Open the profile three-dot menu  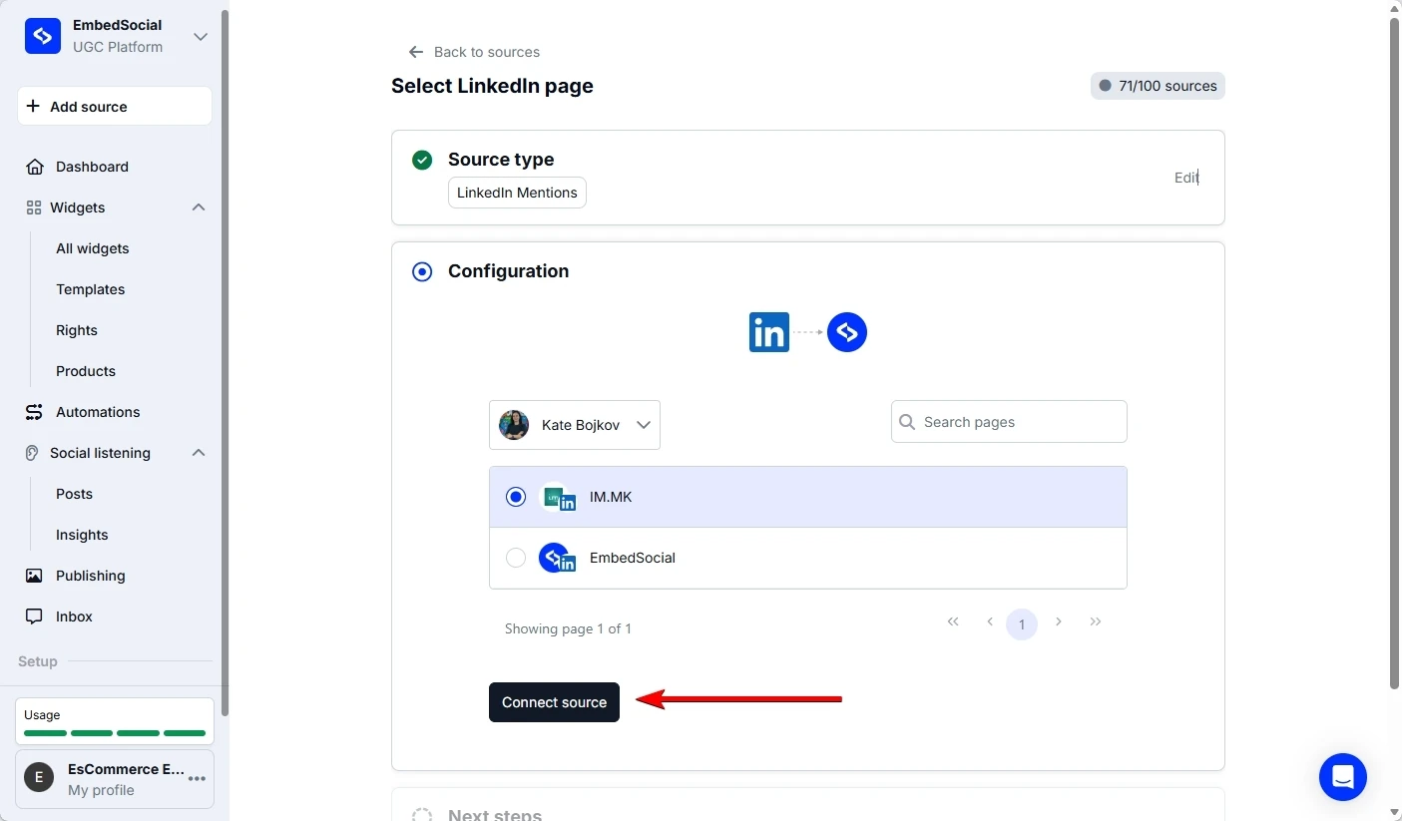pos(198,779)
